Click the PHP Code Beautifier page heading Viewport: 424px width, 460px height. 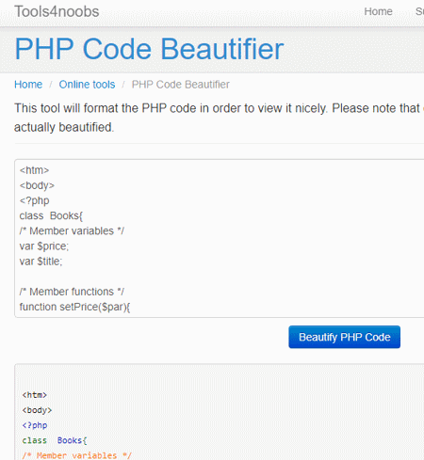(149, 49)
